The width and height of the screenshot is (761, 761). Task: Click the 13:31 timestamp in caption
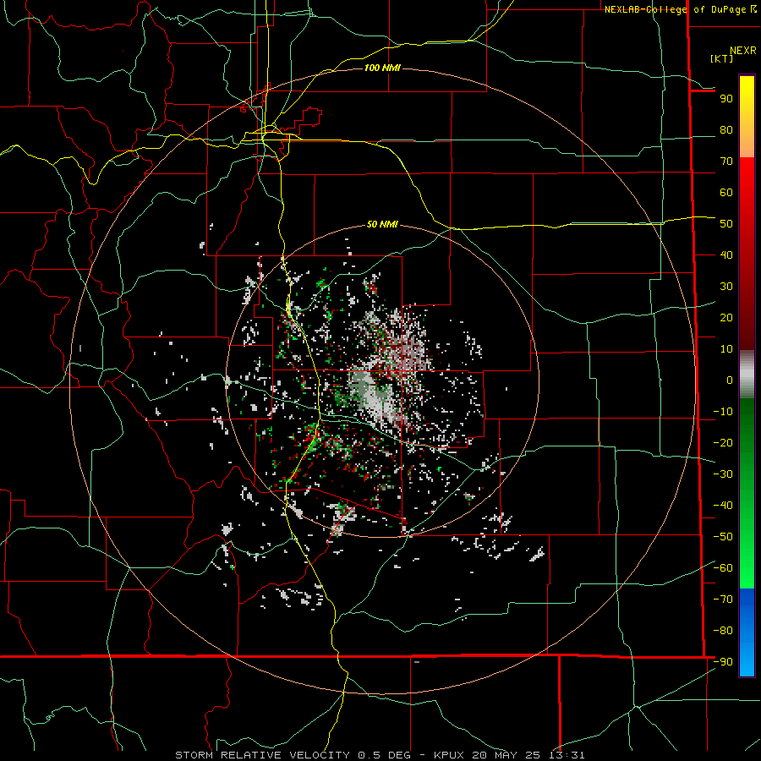[x=567, y=755]
